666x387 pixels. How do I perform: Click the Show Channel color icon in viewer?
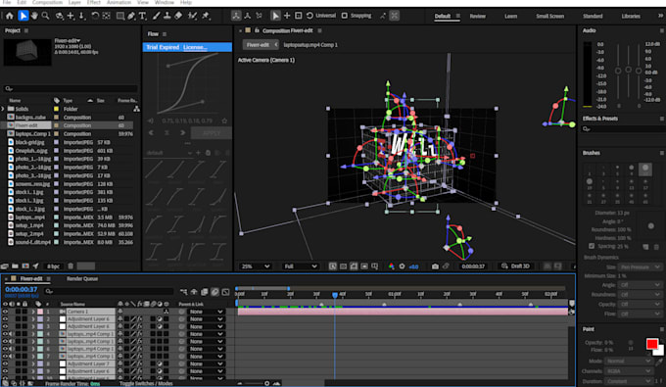click(391, 266)
